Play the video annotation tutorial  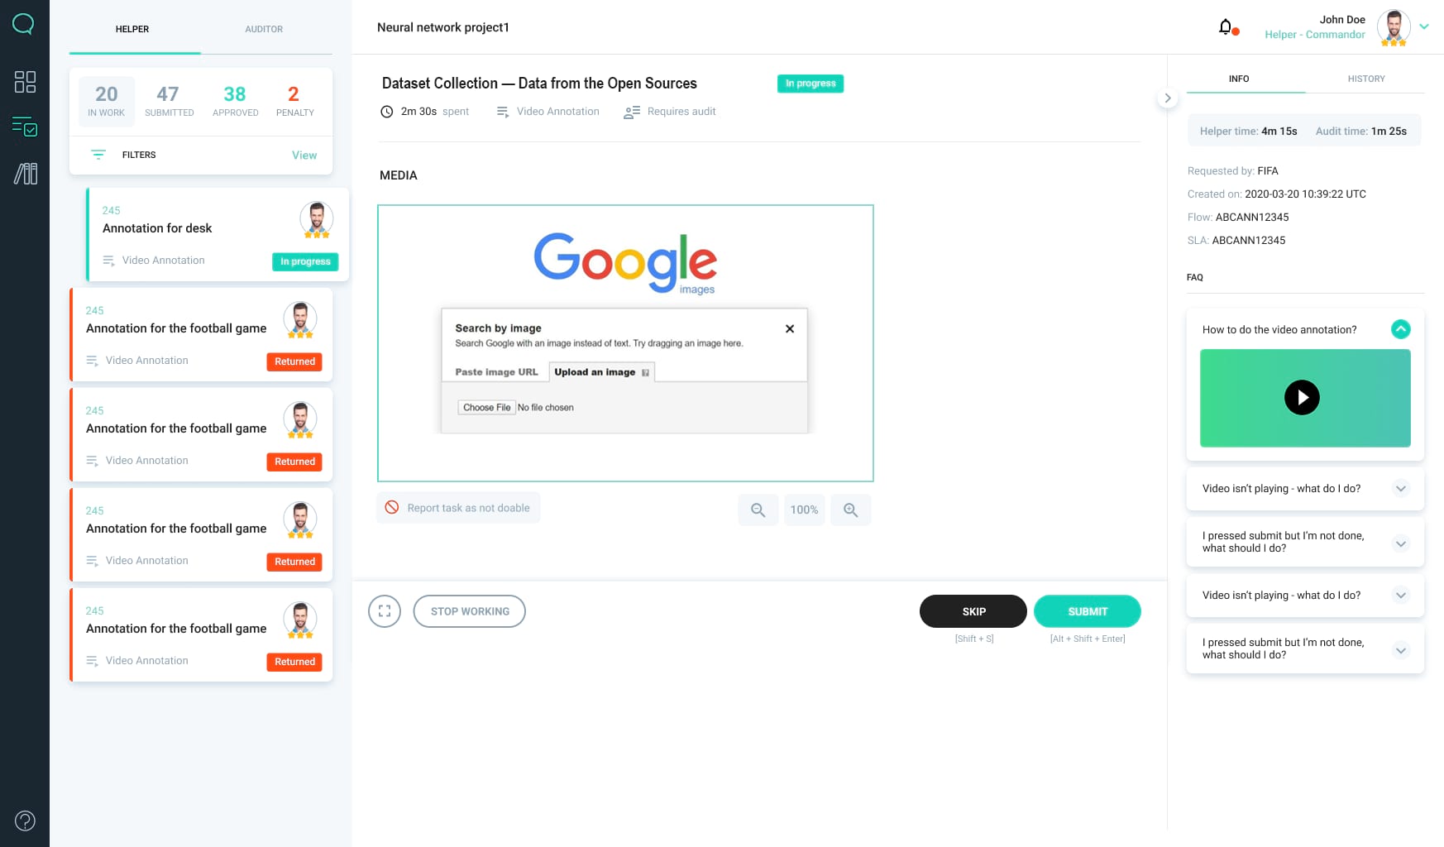pos(1302,397)
